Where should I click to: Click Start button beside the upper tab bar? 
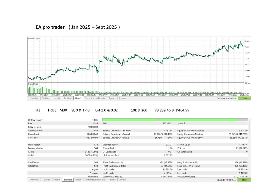click(x=244, y=98)
